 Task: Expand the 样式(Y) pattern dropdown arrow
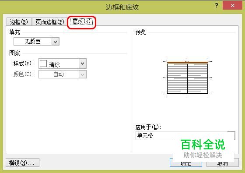tap(83, 64)
